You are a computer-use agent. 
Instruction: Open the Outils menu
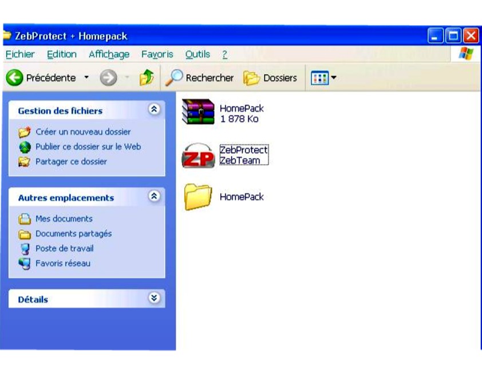coord(197,54)
